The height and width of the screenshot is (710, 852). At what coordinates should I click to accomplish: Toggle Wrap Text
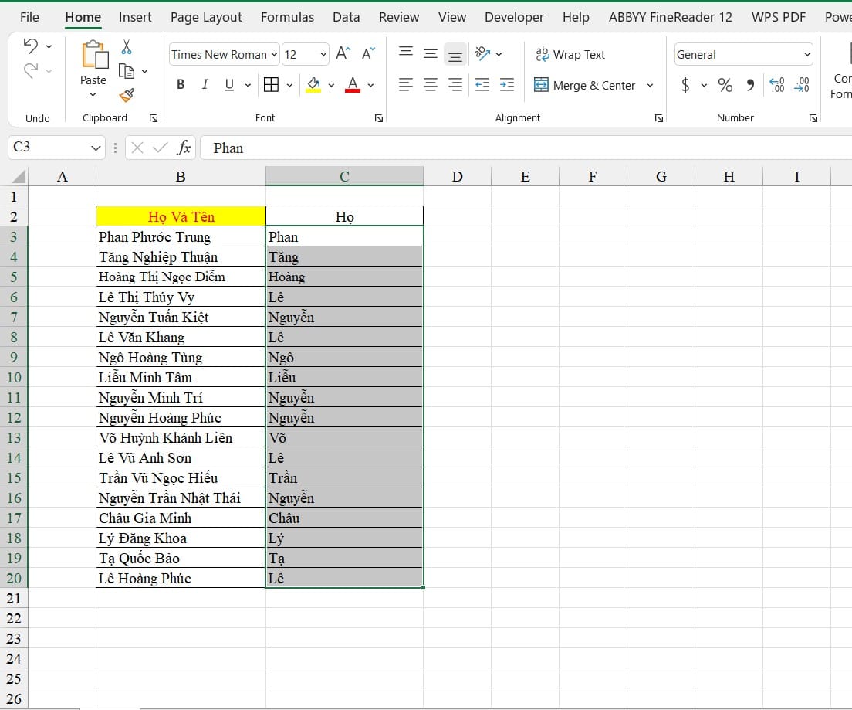(x=570, y=54)
